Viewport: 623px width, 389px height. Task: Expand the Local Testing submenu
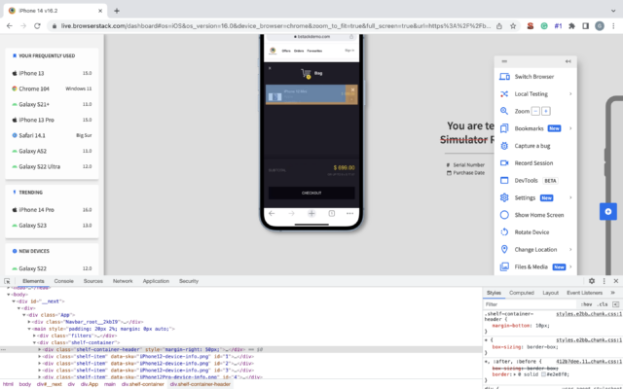(570, 94)
